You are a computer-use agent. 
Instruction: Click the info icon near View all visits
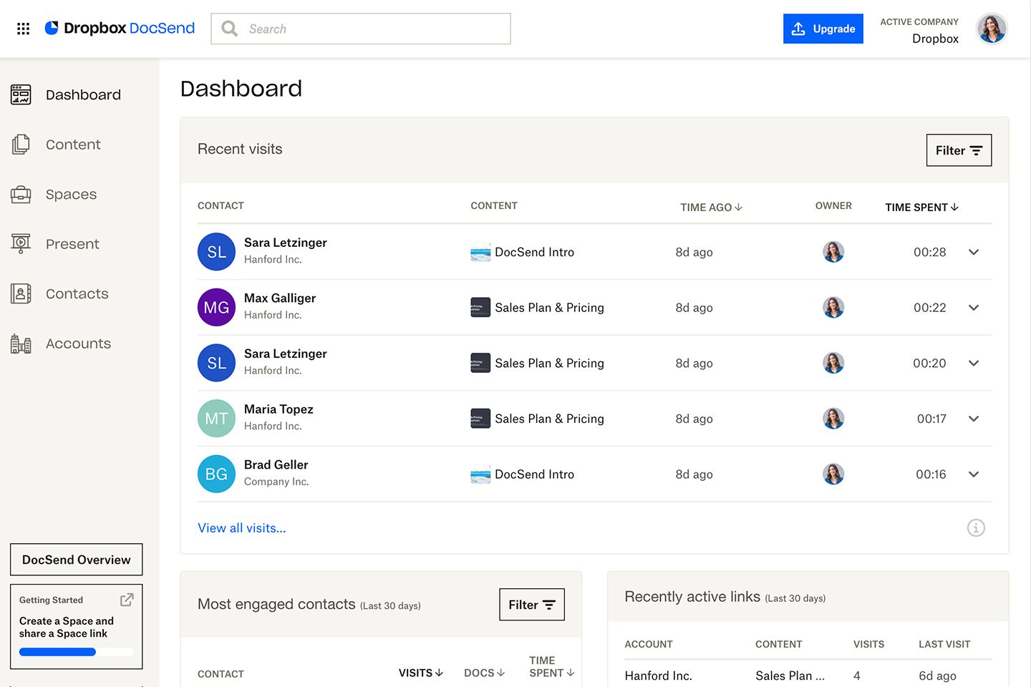pos(976,527)
